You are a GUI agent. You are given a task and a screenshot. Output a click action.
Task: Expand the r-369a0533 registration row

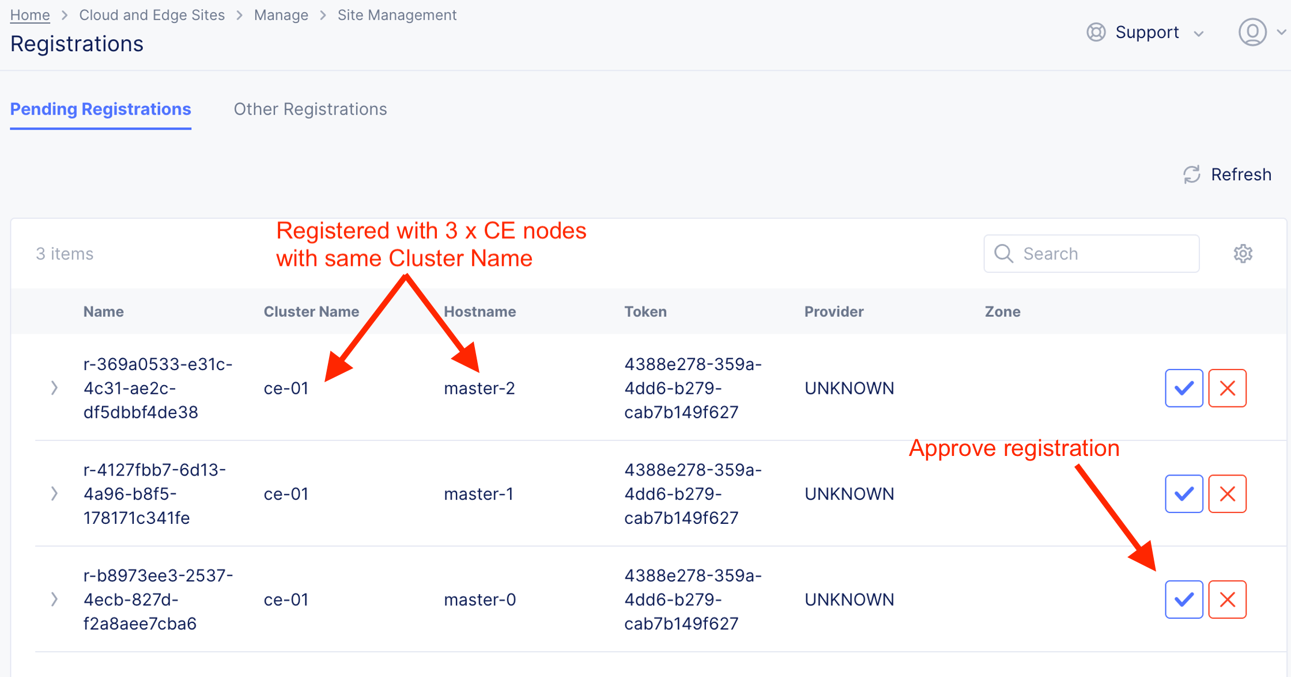click(54, 388)
